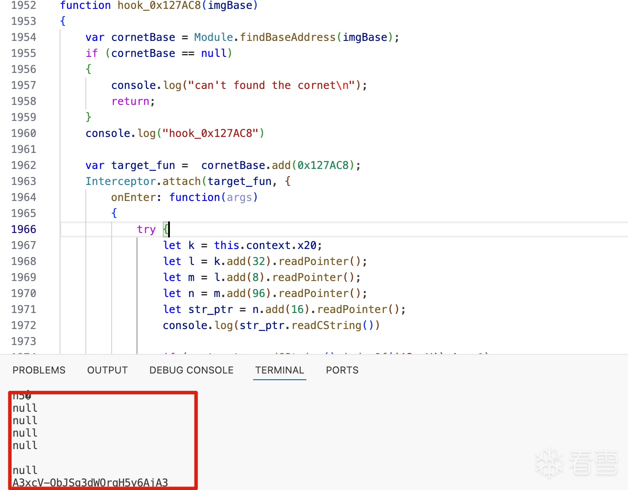
Task: Click 'let k = this.context.x20;' line
Action: tap(242, 245)
